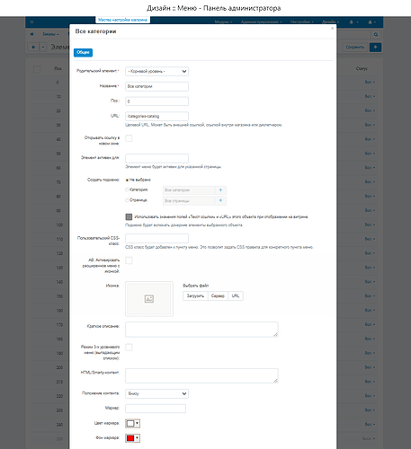This screenshot has width=411, height=449.
Task: Toggle AB extended menu with icon checkbox
Action: (x=129, y=260)
